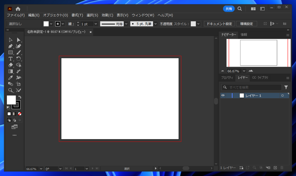Click the ドキュメント設定 button

[219, 24]
